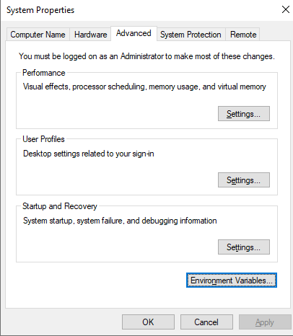
Task: Switch to the Computer Name tab
Action: [38, 35]
